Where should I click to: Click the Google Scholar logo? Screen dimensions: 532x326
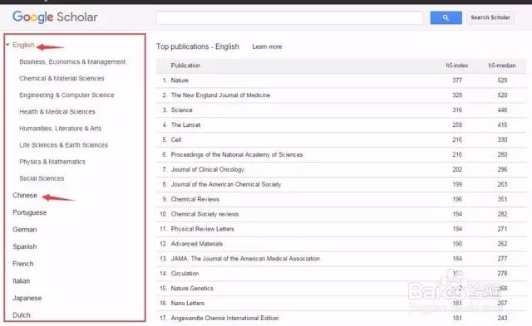tap(55, 17)
